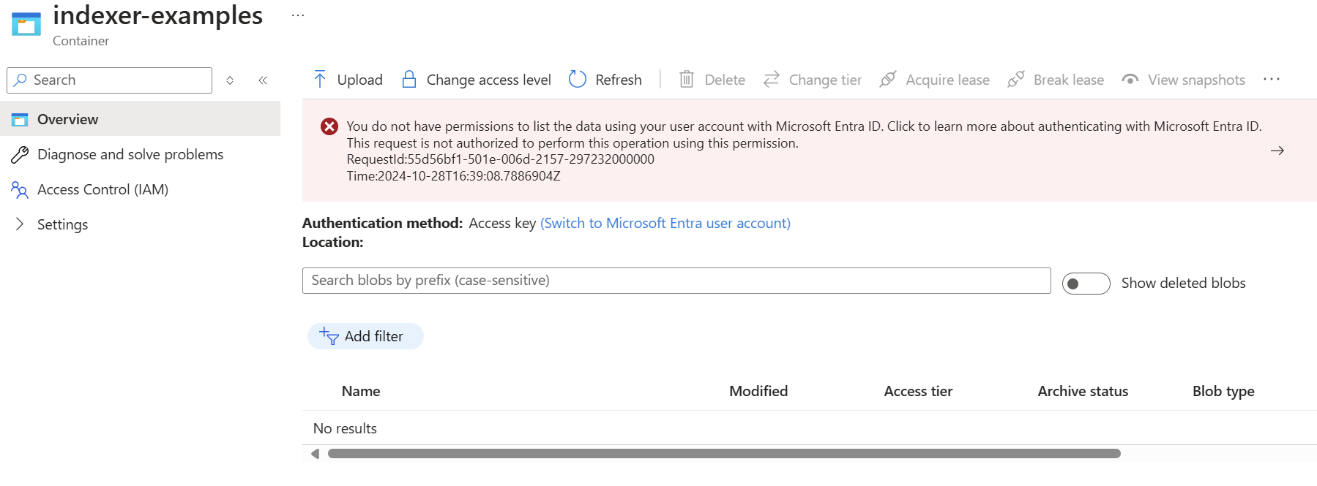Open the toolbar overflow ellipsis menu
The height and width of the screenshot is (486, 1317).
(x=1272, y=79)
